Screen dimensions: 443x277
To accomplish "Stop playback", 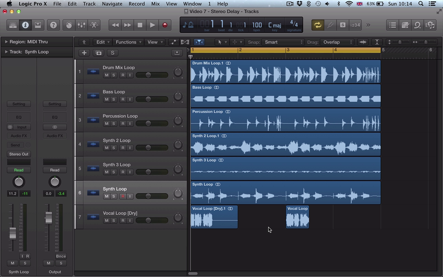I will tap(140, 25).
